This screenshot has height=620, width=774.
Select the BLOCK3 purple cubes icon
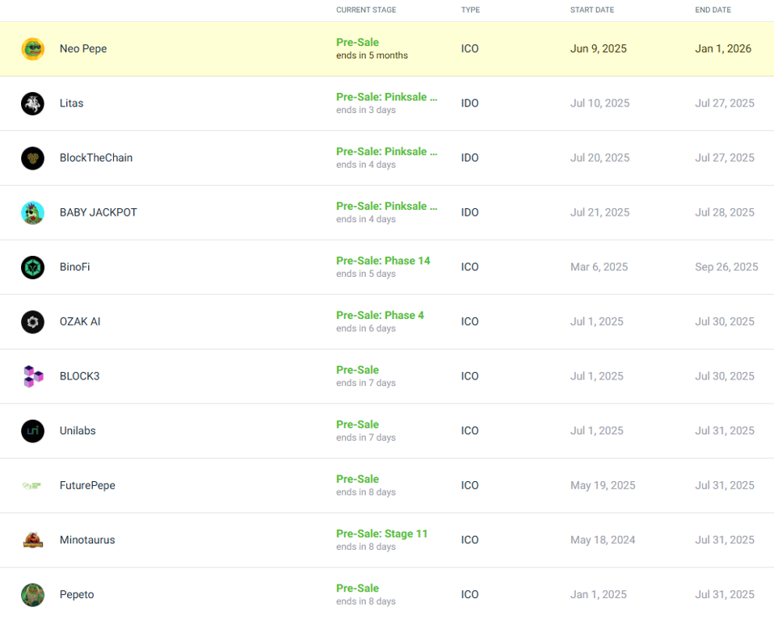[x=33, y=376]
